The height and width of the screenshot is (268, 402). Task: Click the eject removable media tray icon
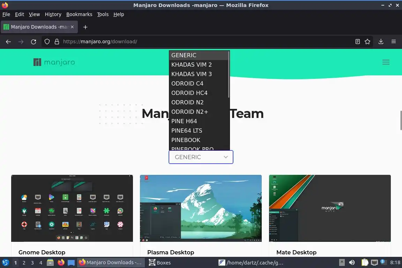[342, 263]
